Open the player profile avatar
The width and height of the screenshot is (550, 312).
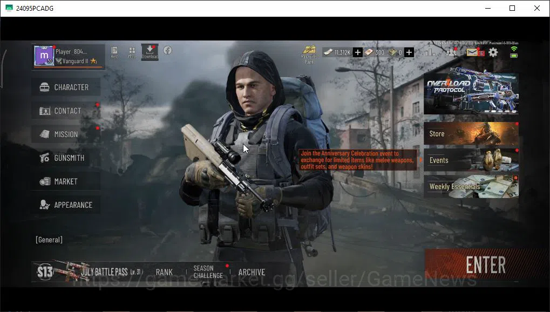44,56
